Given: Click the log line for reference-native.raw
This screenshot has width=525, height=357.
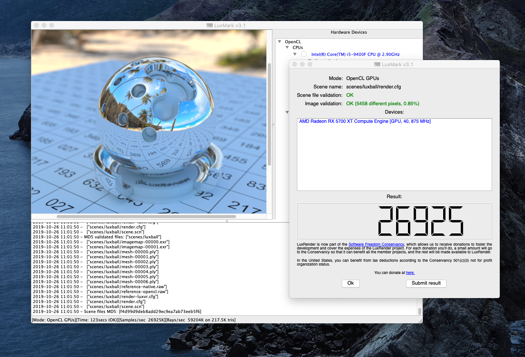Looking at the screenshot, I should click(100, 287).
